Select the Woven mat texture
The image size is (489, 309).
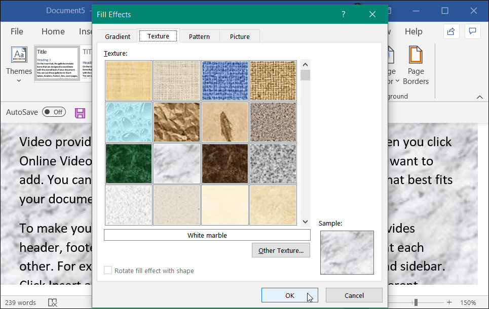tap(273, 80)
